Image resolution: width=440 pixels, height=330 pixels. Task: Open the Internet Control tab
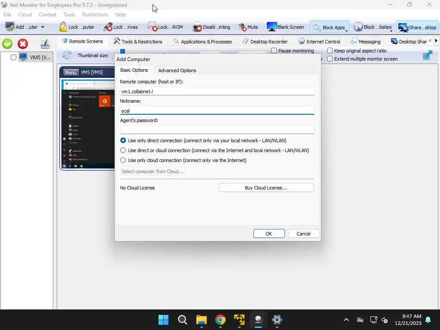(x=319, y=42)
